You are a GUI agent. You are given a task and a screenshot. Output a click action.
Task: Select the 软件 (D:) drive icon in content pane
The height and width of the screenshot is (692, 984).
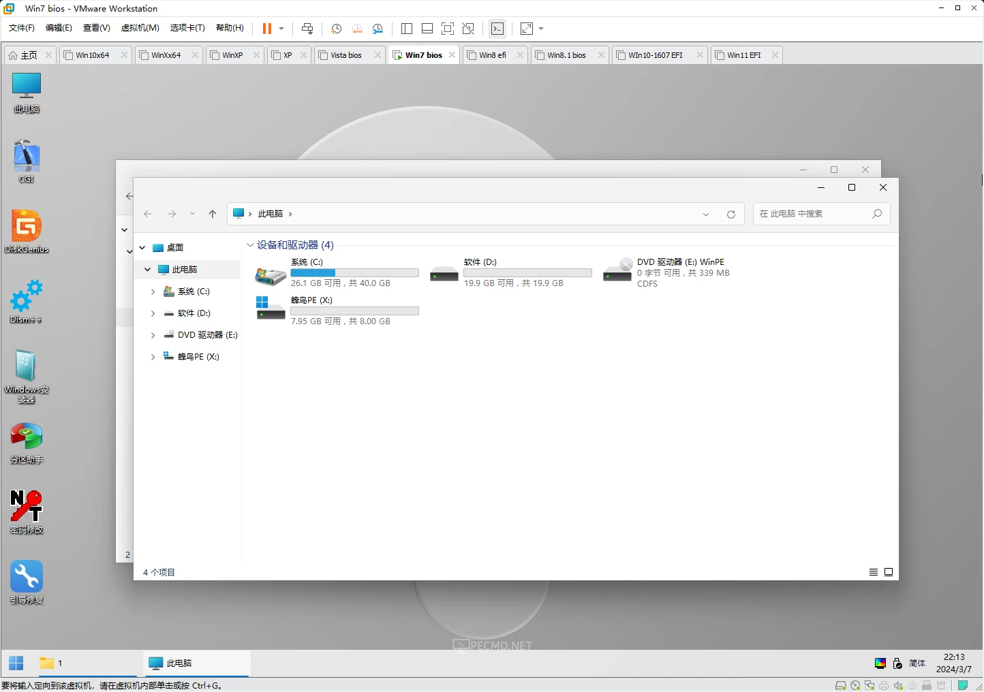click(444, 273)
